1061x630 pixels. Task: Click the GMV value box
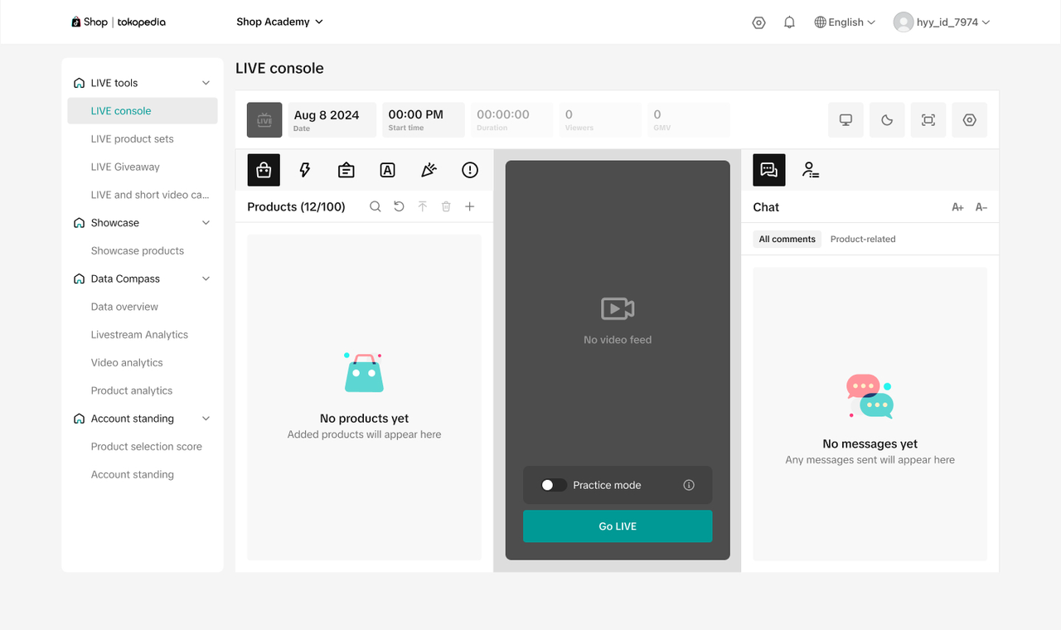[689, 120]
